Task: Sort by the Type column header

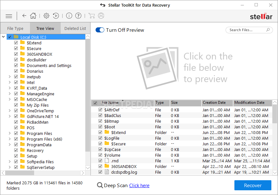Action: click(x=162, y=103)
